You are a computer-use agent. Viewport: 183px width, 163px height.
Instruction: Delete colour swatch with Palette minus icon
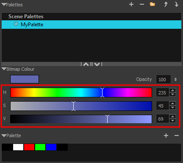pyautogui.click(x=177, y=135)
